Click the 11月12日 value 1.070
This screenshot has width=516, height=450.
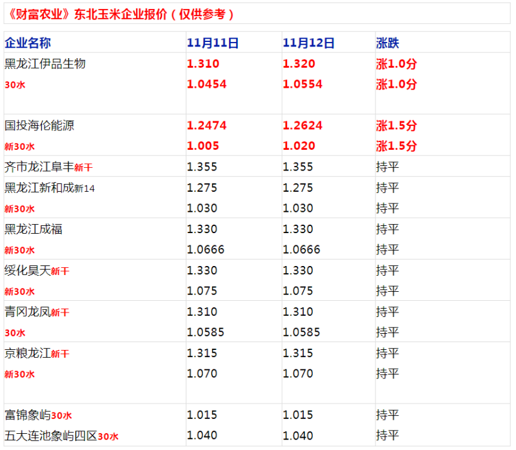click(x=298, y=374)
